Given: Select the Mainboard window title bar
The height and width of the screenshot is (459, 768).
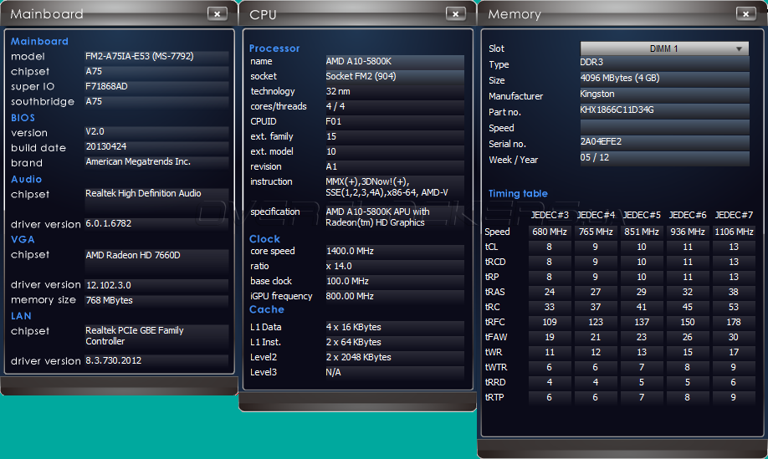Looking at the screenshot, I should click(x=119, y=13).
